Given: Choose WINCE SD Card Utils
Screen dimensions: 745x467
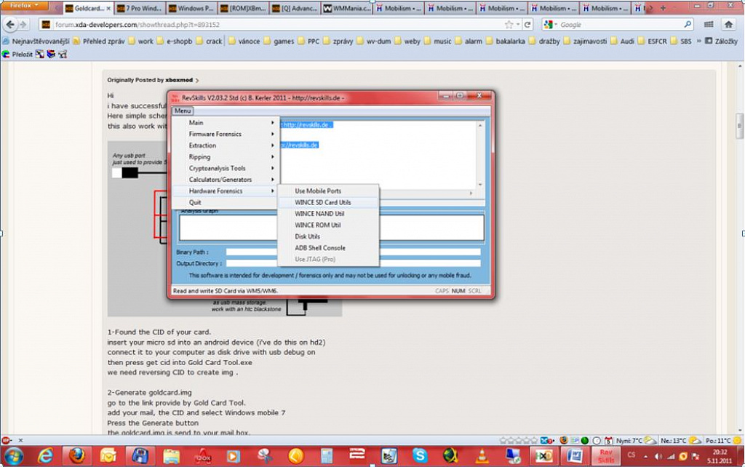Looking at the screenshot, I should click(328, 202).
